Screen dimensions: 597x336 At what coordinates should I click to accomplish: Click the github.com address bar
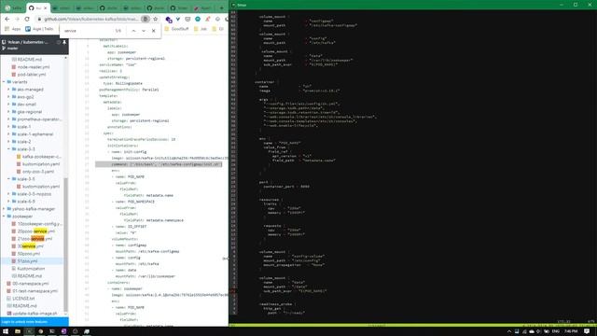(90, 19)
